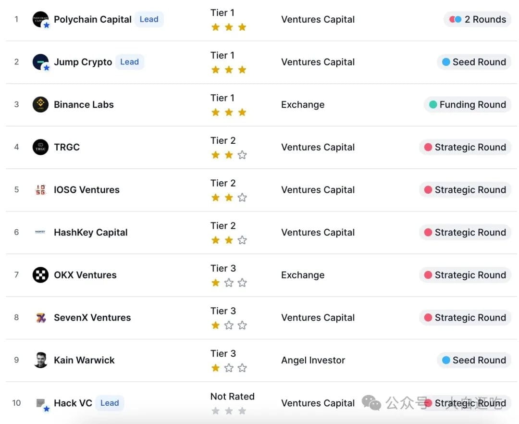Select the HashKey Capital logo icon
Viewport: 519px width, 424px height.
coord(40,232)
